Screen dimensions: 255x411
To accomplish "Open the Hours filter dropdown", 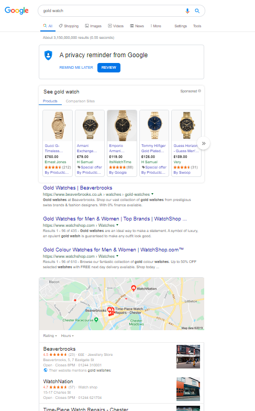I will tap(68, 336).
